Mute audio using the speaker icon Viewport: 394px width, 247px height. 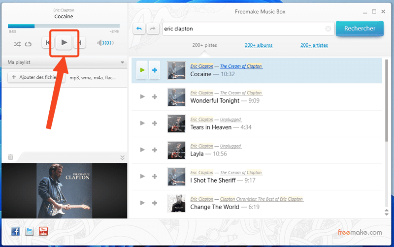tap(100, 43)
